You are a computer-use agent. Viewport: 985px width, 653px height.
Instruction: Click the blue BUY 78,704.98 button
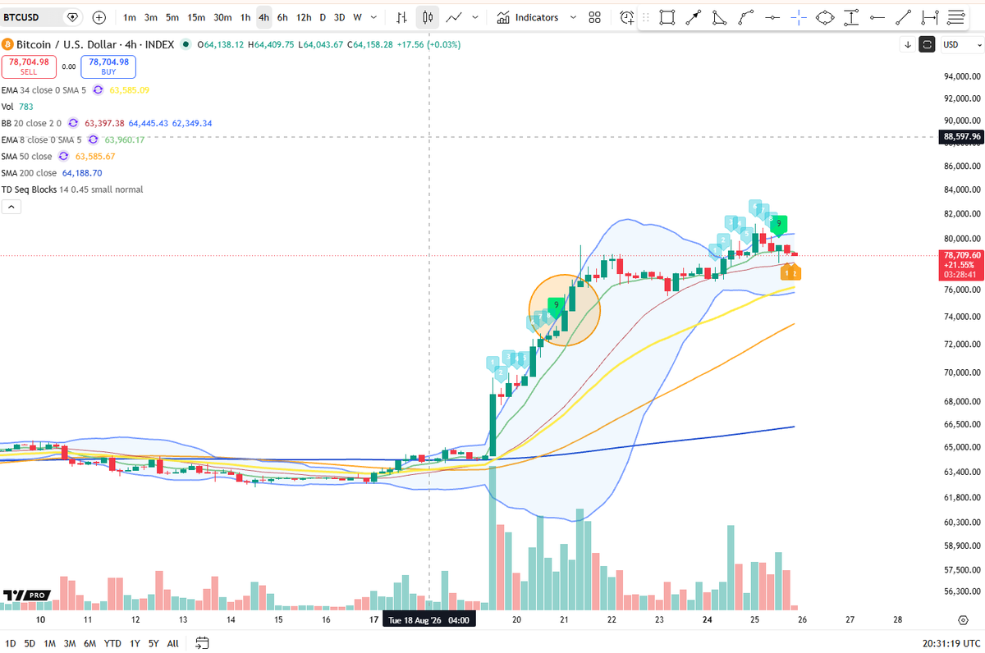(109, 66)
